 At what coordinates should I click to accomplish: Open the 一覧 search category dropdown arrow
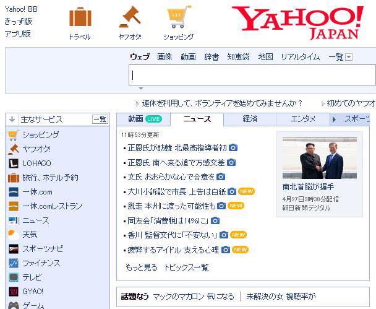(349, 57)
